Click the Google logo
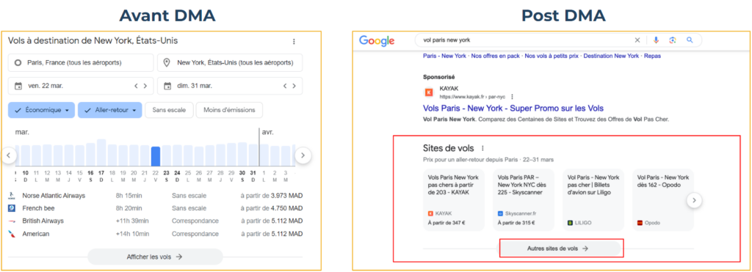The width and height of the screenshot is (752, 272). tap(377, 41)
